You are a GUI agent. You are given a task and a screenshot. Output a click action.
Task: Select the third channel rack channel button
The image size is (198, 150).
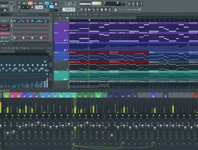click(x=5, y=30)
